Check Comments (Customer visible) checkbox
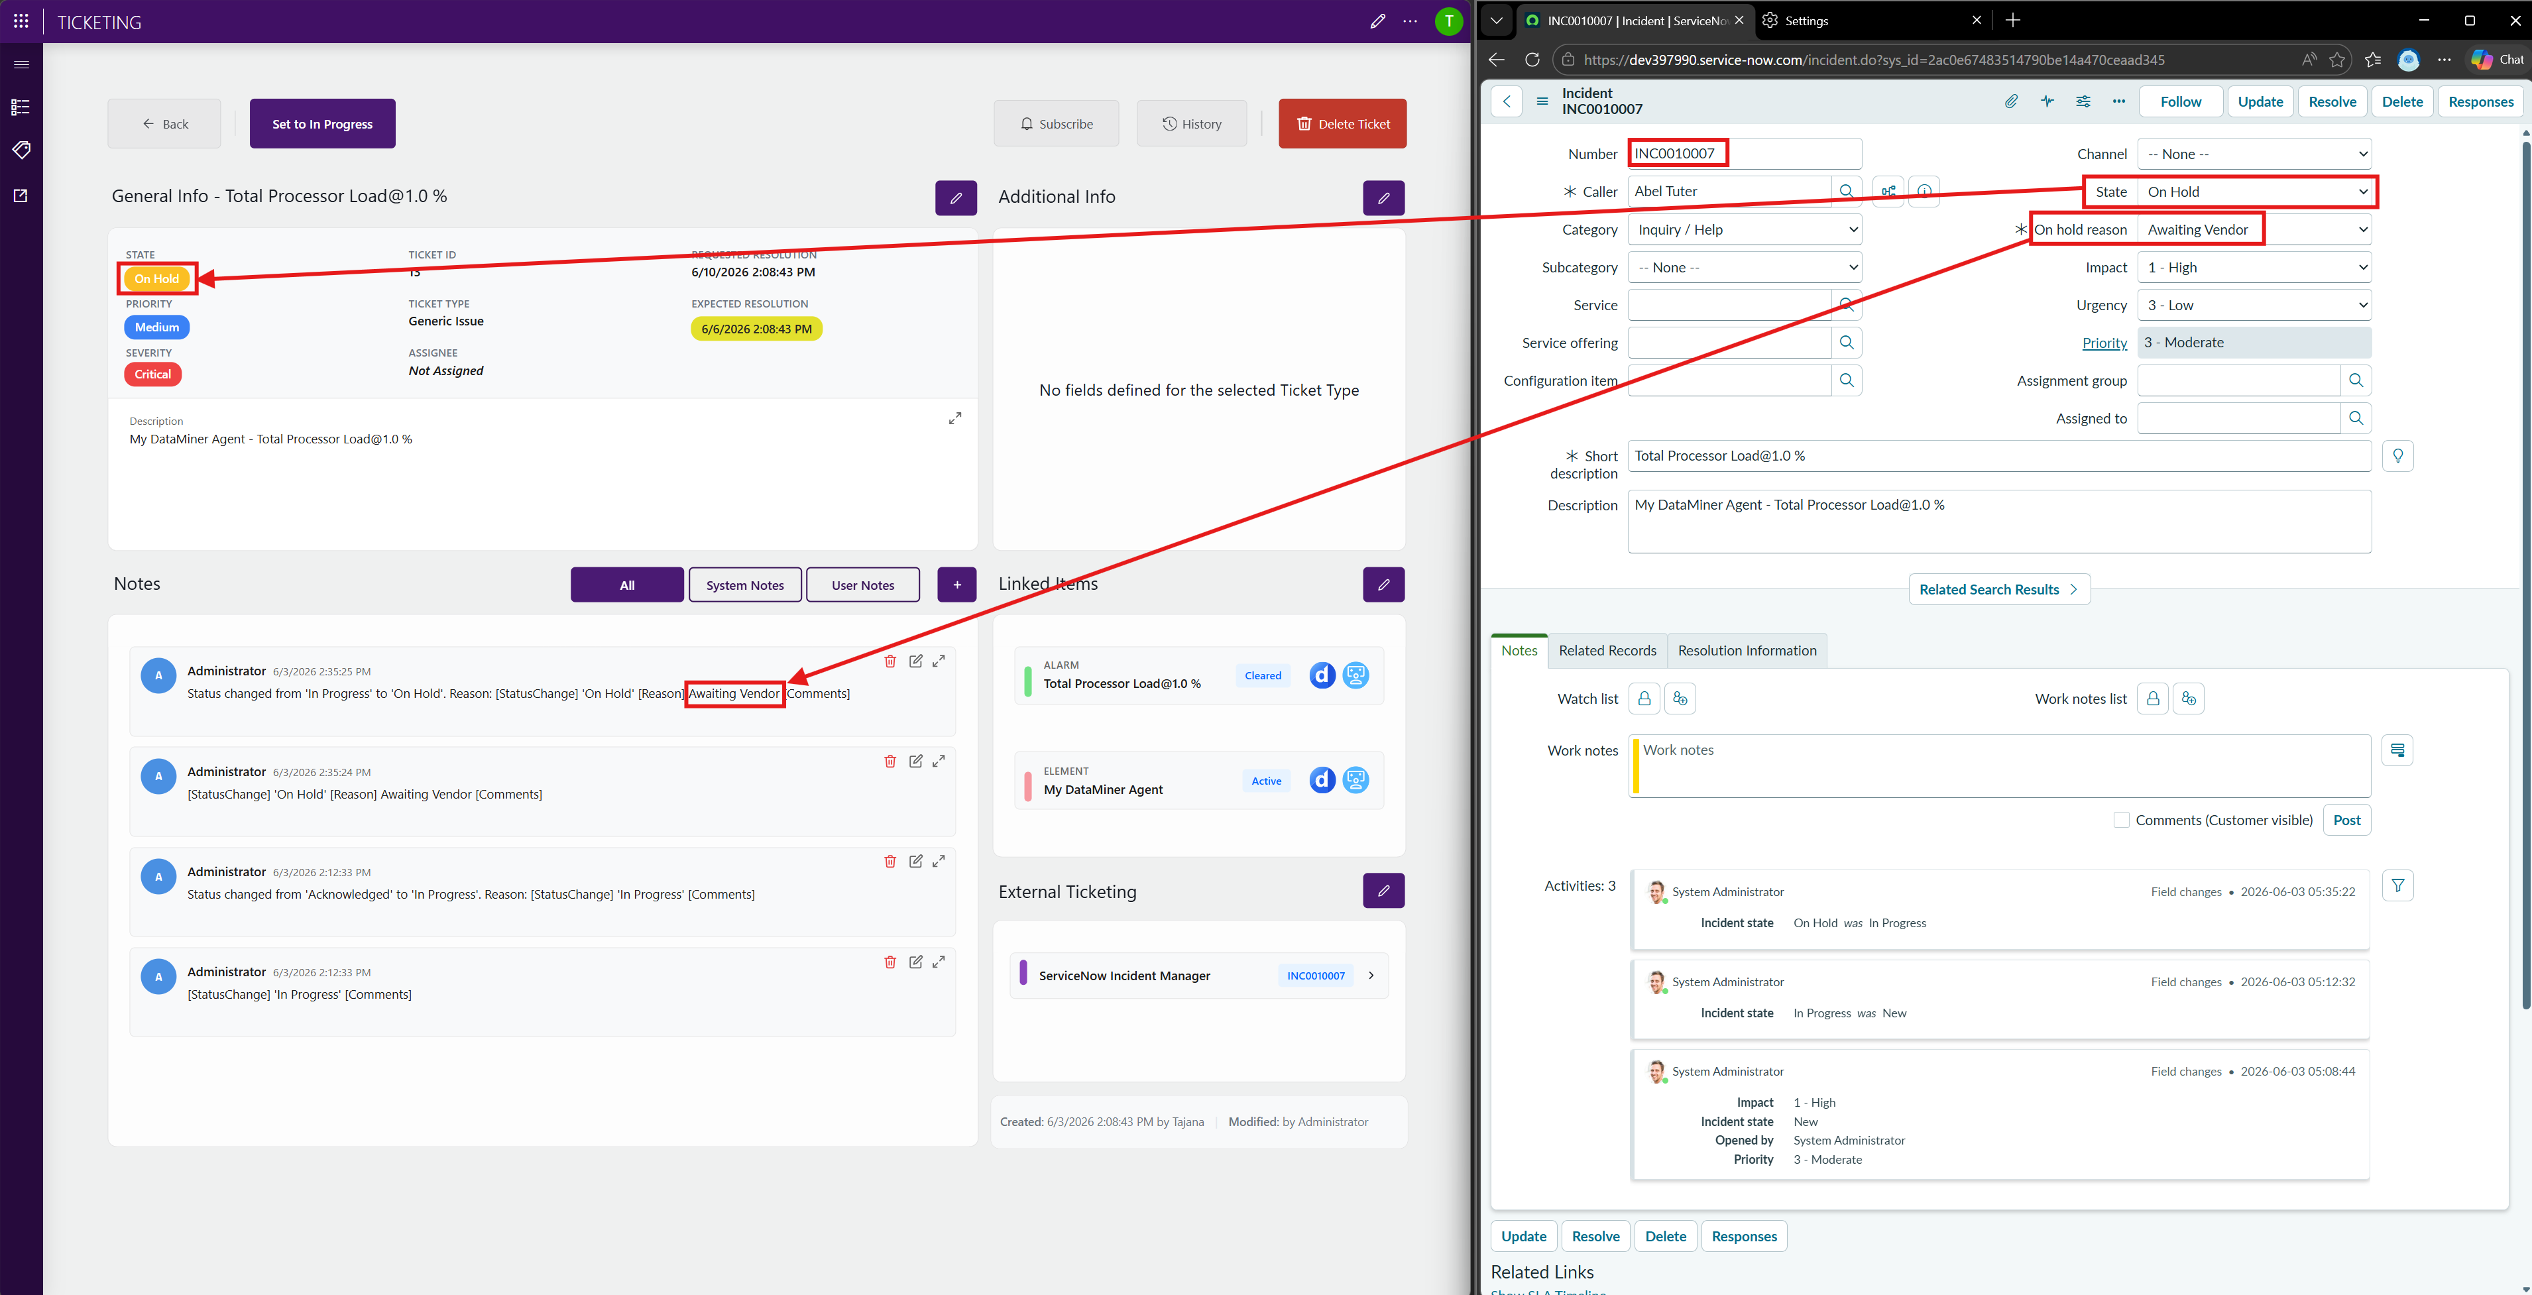The height and width of the screenshot is (1295, 2532). (2121, 820)
